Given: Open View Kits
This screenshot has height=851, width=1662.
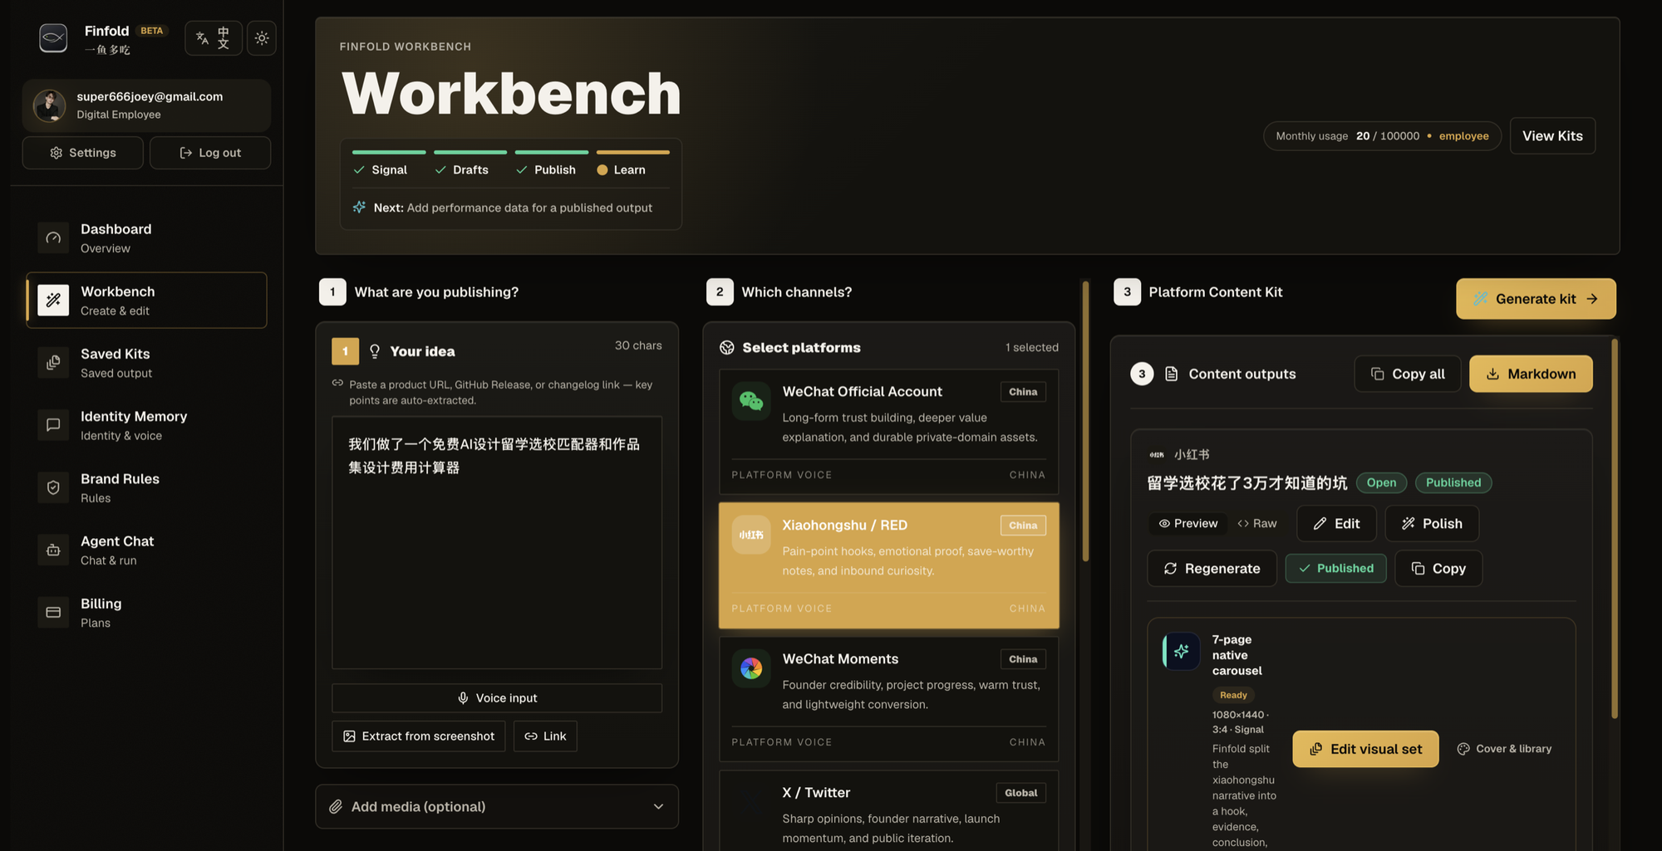Looking at the screenshot, I should pyautogui.click(x=1552, y=136).
